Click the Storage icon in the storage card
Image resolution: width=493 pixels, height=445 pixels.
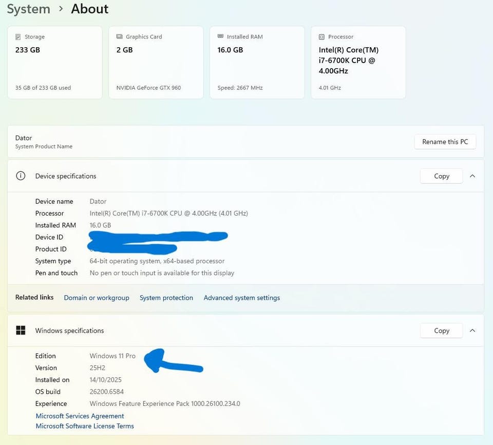(x=18, y=37)
